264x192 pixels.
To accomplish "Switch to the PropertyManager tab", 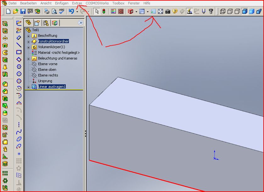I will click(37, 23).
